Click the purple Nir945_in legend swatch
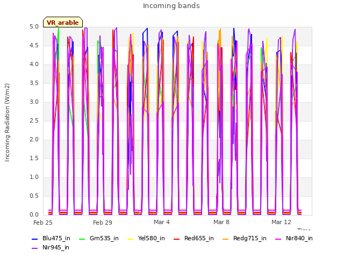344x258 pixels. click(34, 248)
